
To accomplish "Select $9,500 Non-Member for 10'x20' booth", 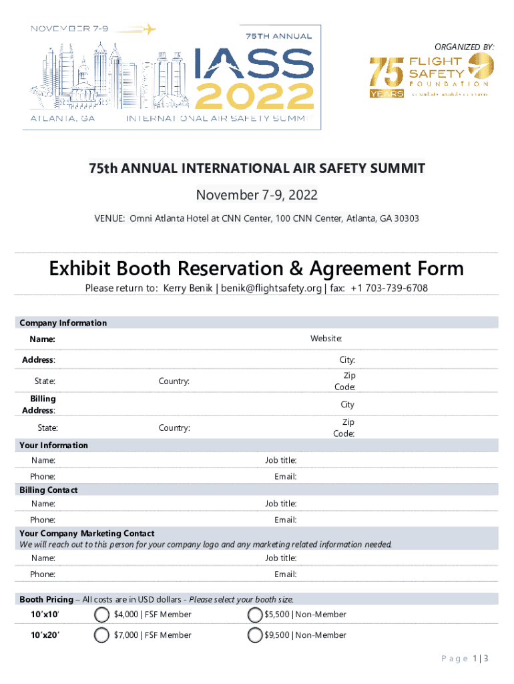I will (x=254, y=635).
